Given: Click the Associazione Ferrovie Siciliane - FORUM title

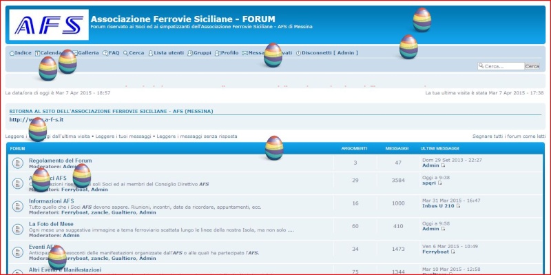Looking at the screenshot, I should 183,19.
